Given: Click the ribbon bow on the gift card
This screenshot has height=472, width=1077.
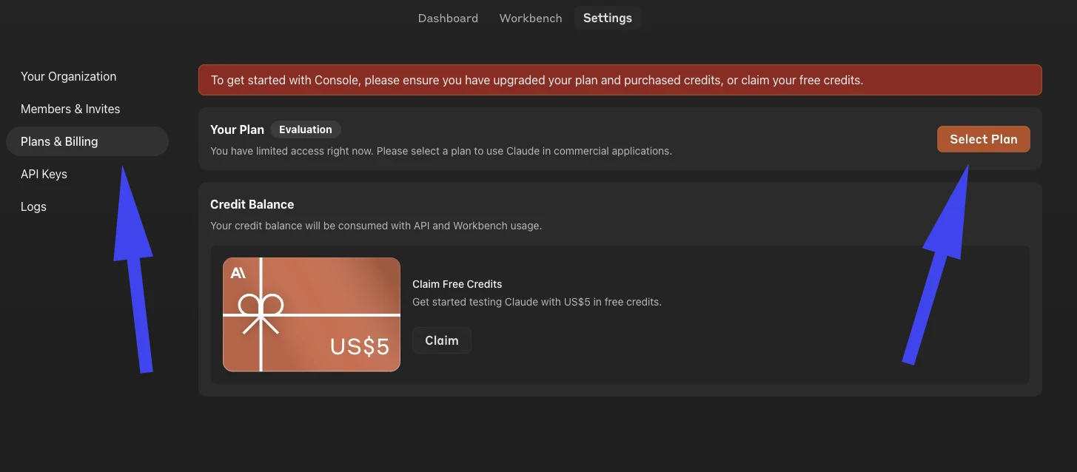Looking at the screenshot, I should click(260, 308).
